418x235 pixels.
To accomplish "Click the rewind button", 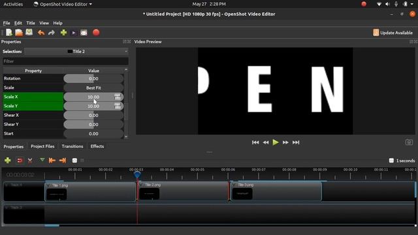I will click(x=266, y=142).
